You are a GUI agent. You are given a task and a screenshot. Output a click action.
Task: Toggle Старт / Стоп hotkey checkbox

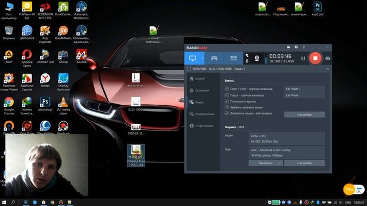(227, 89)
